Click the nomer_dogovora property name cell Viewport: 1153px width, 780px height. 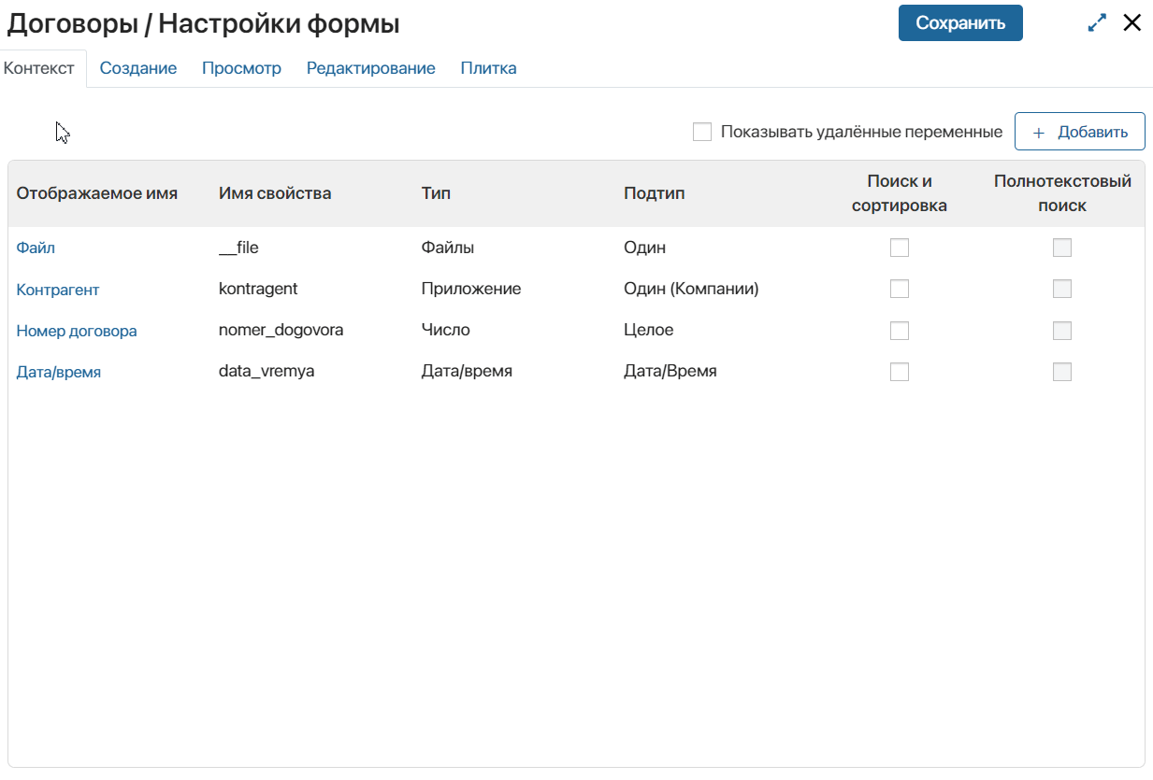coord(281,330)
